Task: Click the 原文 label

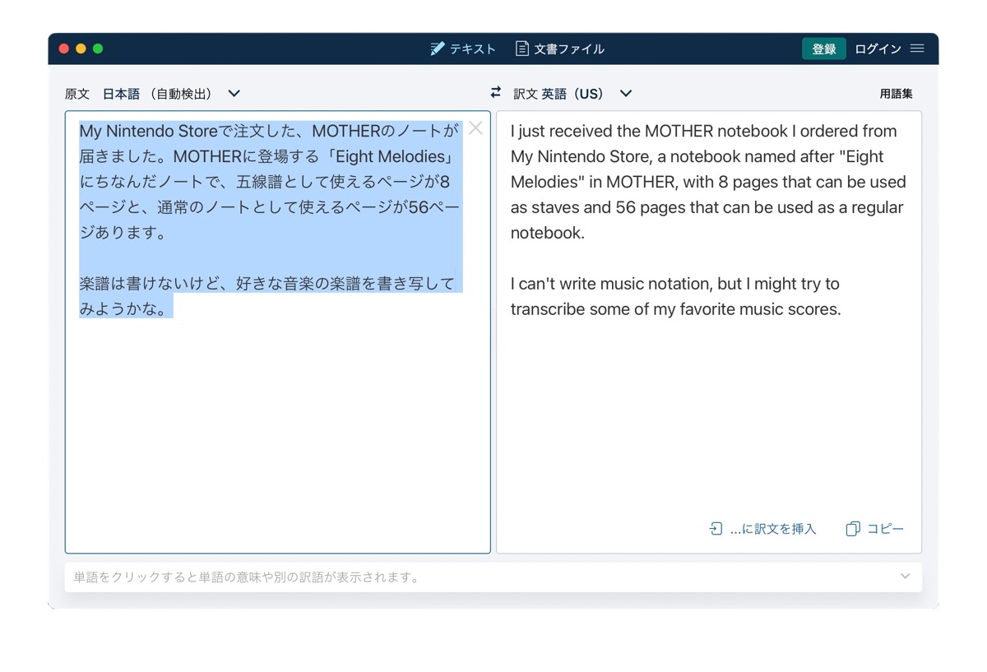Action: (x=77, y=94)
